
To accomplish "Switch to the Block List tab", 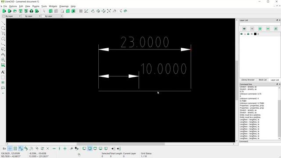I will click(263, 80).
